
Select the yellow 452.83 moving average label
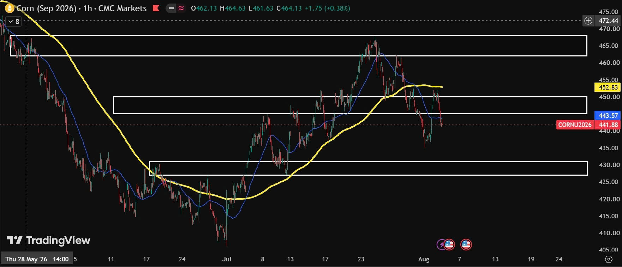tap(608, 87)
